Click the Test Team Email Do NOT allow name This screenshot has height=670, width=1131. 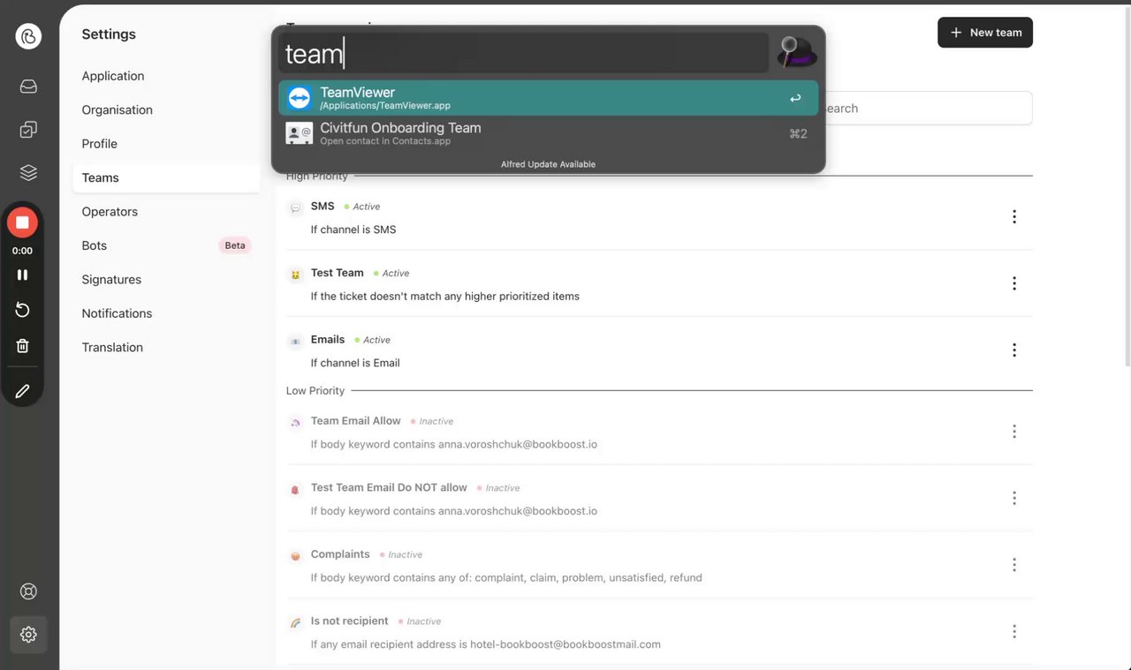point(389,487)
